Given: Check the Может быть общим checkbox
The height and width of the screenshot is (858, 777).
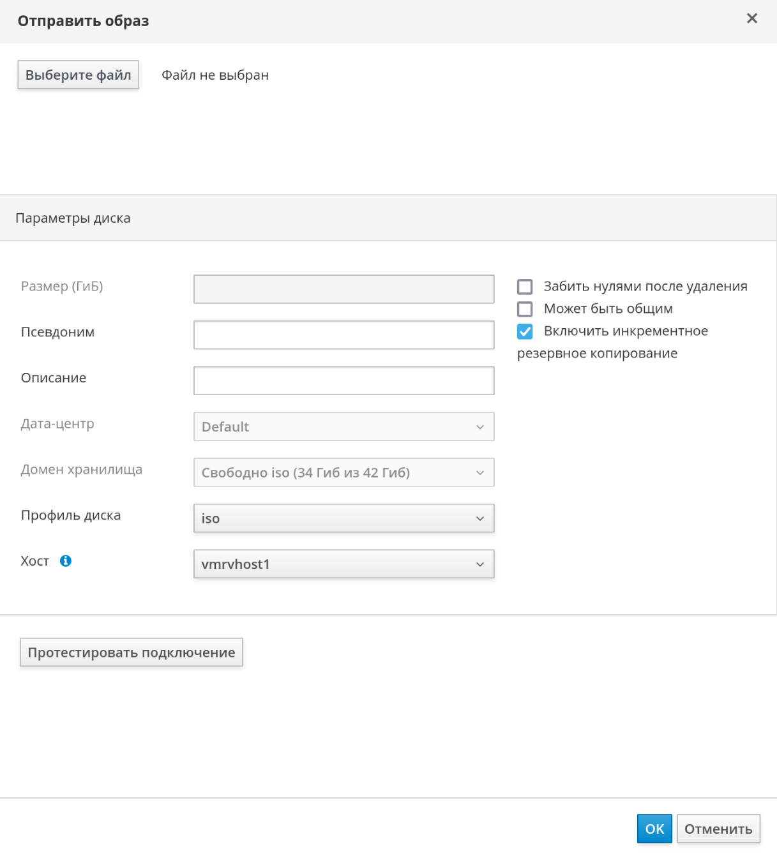Looking at the screenshot, I should (525, 309).
